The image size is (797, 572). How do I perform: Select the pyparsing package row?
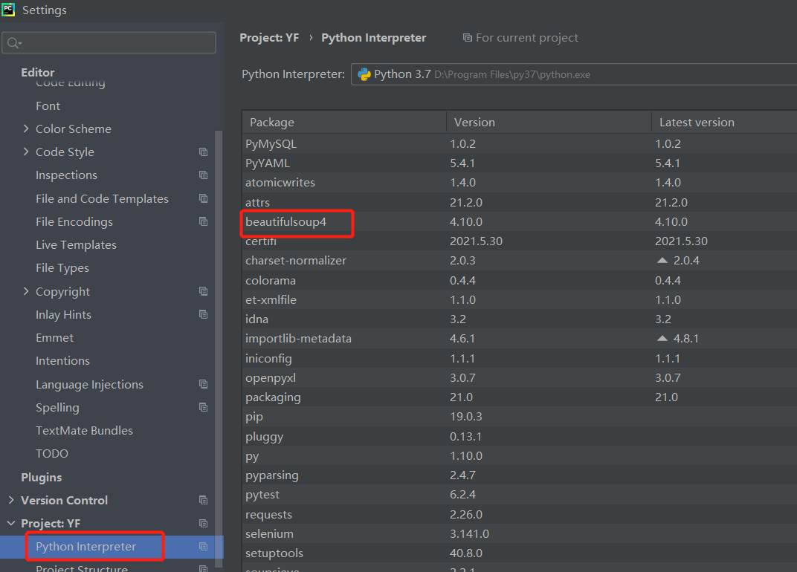point(520,475)
